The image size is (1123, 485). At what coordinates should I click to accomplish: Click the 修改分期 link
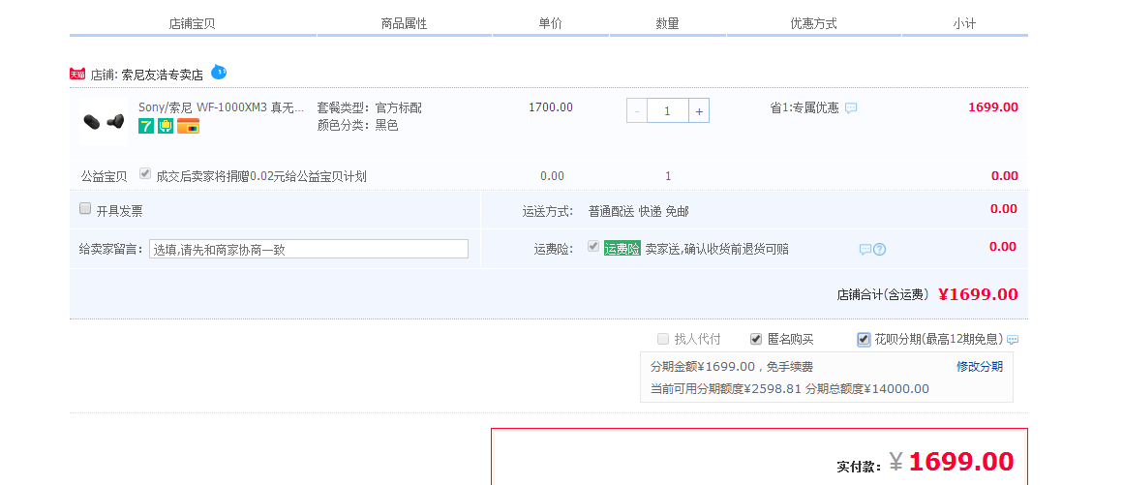pyautogui.click(x=980, y=367)
